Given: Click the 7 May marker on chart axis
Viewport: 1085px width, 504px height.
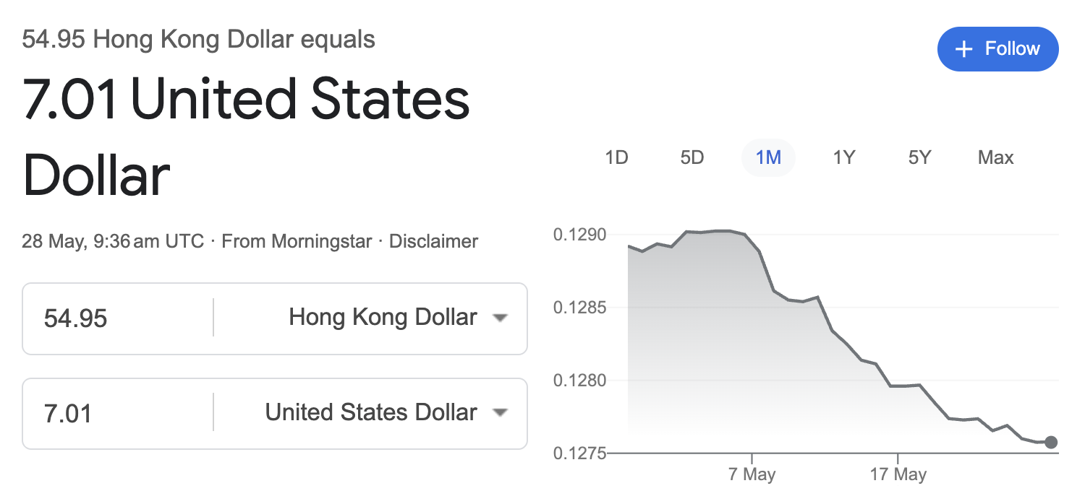Looking at the screenshot, I should click(752, 474).
